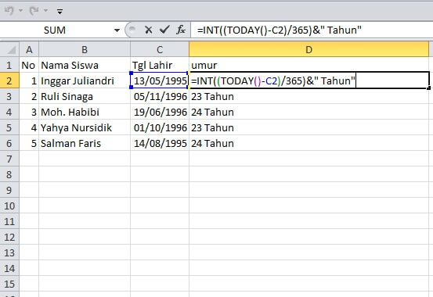
Task: Click inside the formula bar text
Action: [x=279, y=30]
